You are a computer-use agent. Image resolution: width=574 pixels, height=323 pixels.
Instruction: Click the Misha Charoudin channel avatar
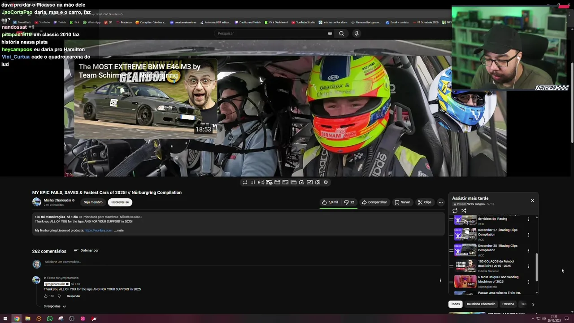click(37, 202)
